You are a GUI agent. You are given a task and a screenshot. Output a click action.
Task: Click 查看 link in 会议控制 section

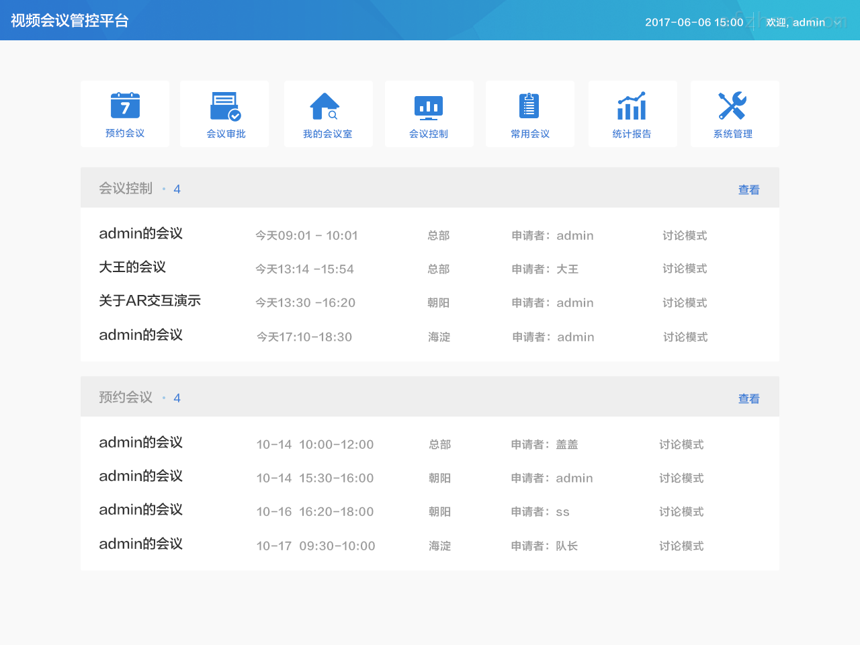point(748,189)
